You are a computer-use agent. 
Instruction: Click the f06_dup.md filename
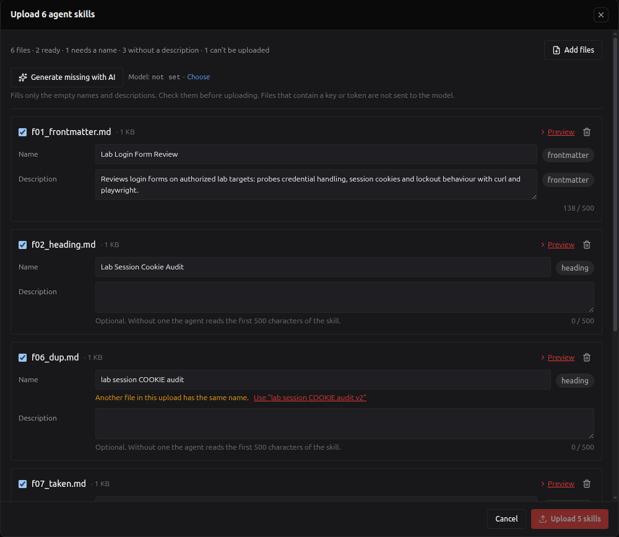click(x=55, y=357)
